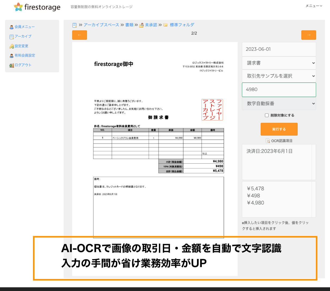Click OCR amount ¥498
330x291 pixels.
253,196
